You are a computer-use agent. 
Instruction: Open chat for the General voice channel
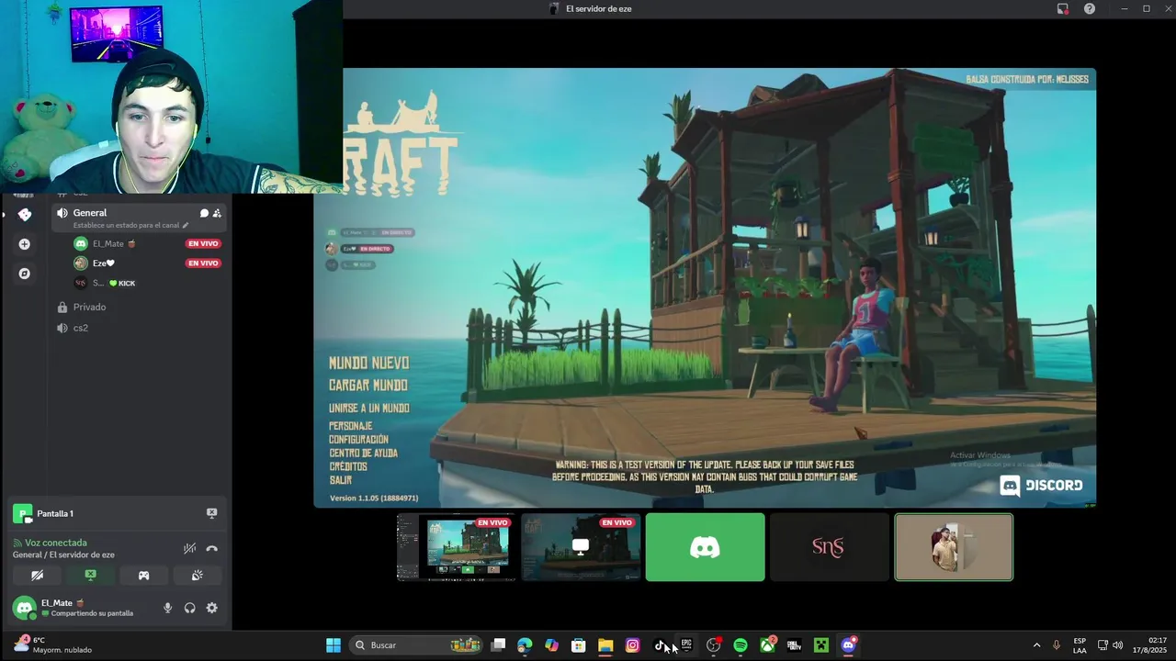click(204, 213)
